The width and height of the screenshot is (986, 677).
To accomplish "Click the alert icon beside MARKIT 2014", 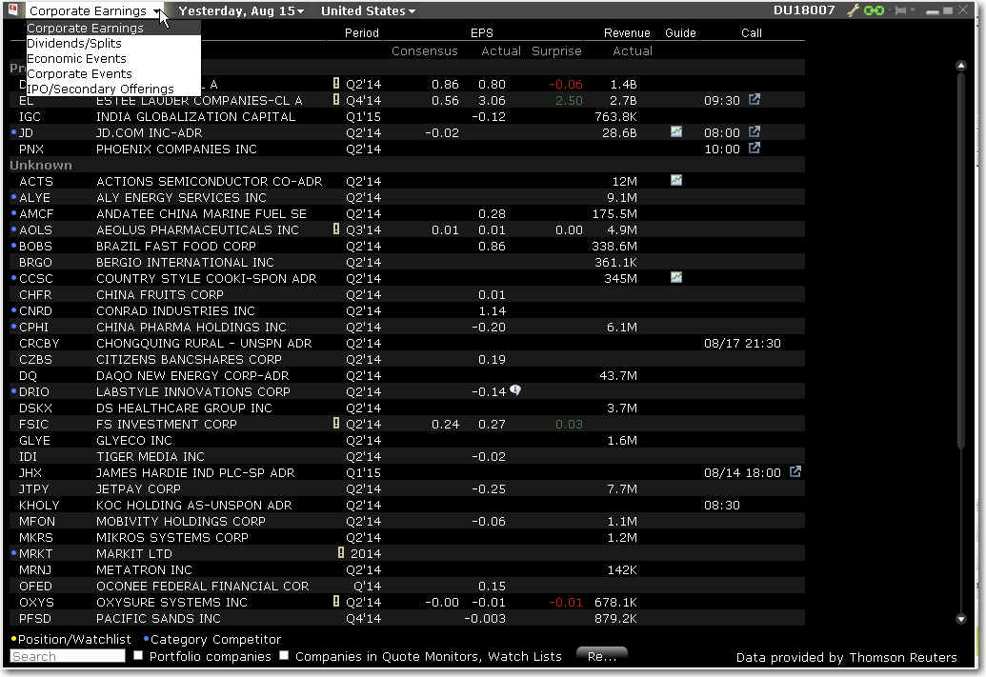I will pos(341,552).
